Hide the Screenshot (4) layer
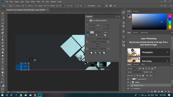This screenshot has height=97, width=173. pyautogui.click(x=128, y=79)
